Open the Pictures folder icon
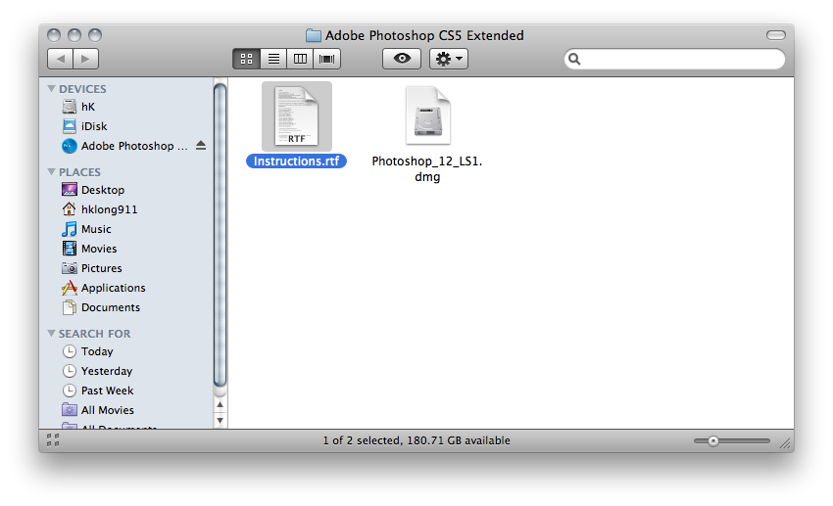 point(69,268)
